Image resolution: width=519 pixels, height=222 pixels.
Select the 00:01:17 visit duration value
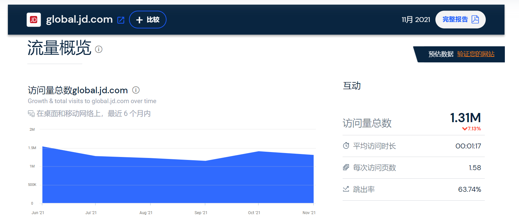pyautogui.click(x=468, y=146)
